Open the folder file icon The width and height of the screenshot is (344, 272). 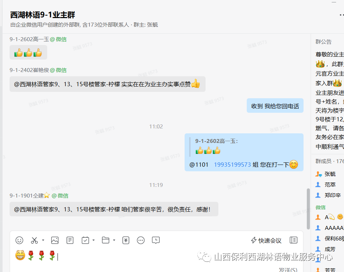pos(105,240)
